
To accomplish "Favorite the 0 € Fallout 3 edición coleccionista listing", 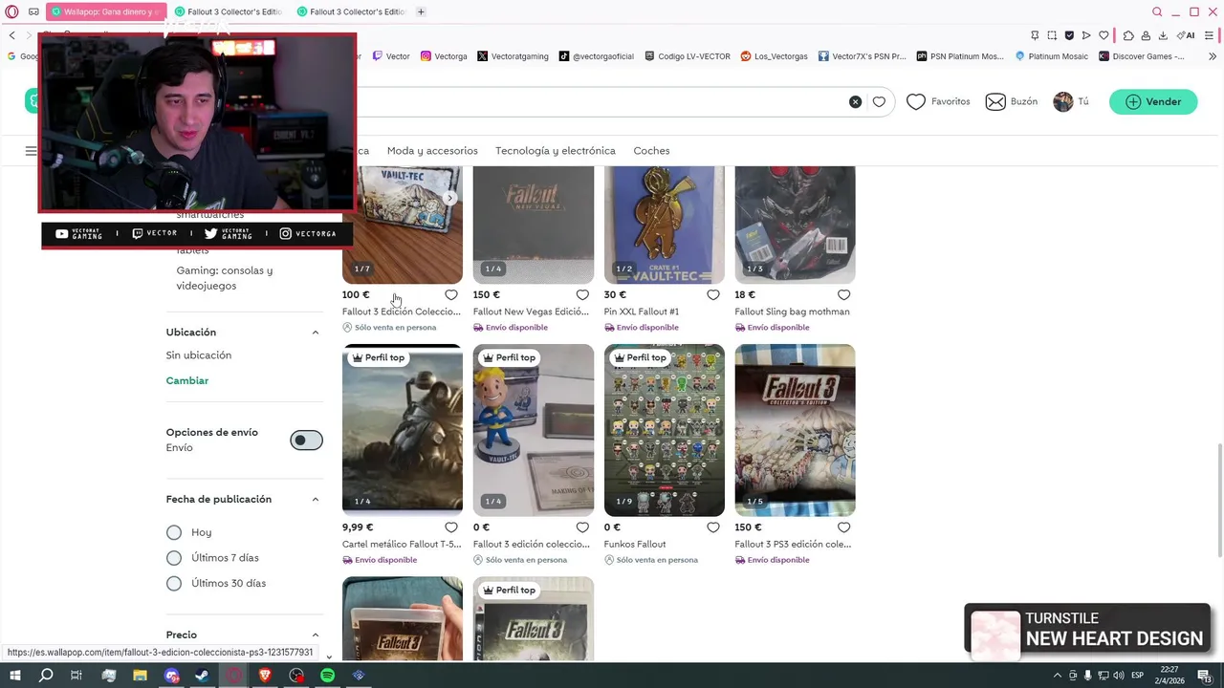I will [x=582, y=527].
